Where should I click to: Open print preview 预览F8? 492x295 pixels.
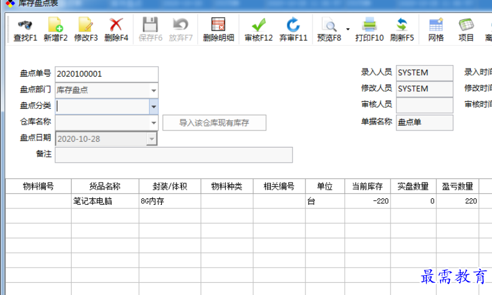[x=329, y=30]
